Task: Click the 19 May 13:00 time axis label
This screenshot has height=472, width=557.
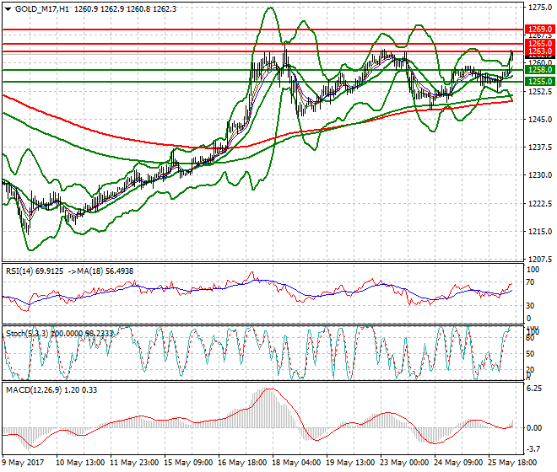Action: (350, 463)
